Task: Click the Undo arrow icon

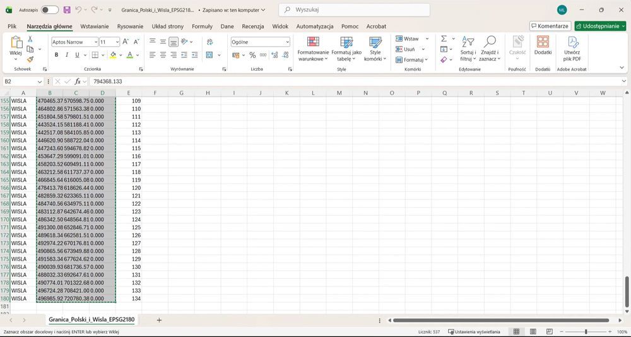Action: point(78,9)
